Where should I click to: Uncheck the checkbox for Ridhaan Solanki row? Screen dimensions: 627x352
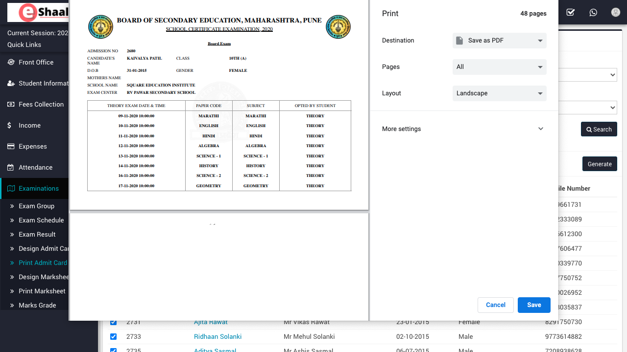point(114,337)
